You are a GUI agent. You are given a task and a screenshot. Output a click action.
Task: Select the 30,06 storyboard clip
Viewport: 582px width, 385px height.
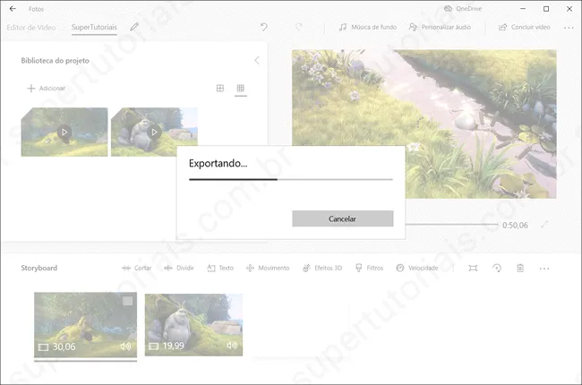pos(85,325)
